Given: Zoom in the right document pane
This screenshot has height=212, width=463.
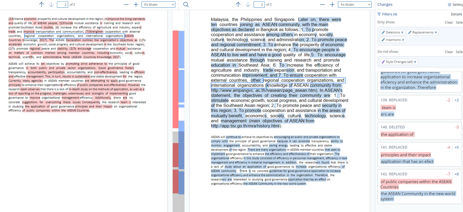Looking at the screenshot, I should (332, 5).
